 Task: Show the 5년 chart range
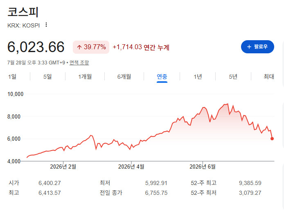coord(233,76)
